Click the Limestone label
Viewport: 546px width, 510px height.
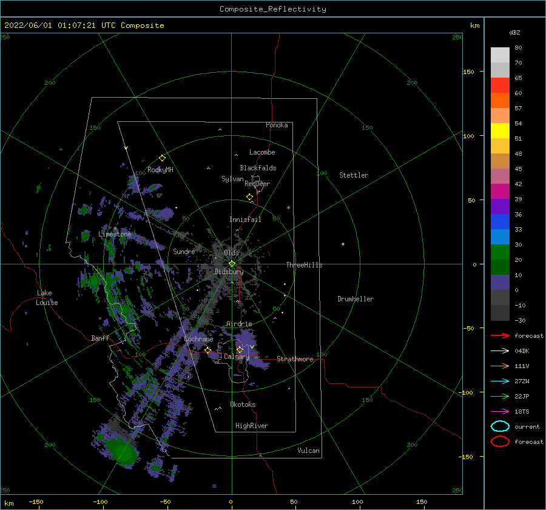tap(115, 234)
